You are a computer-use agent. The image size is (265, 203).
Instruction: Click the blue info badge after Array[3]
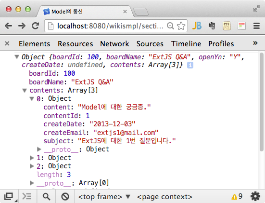point(190,65)
